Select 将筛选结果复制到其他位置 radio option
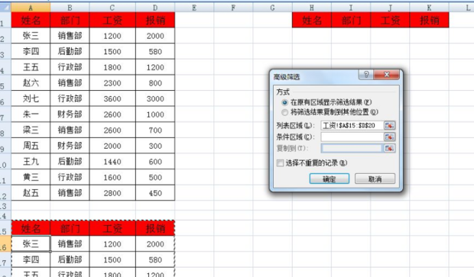 [x=284, y=112]
